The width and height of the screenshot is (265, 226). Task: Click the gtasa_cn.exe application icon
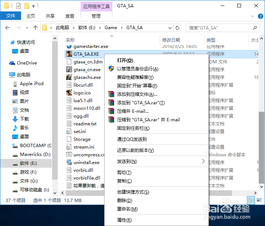69,69
